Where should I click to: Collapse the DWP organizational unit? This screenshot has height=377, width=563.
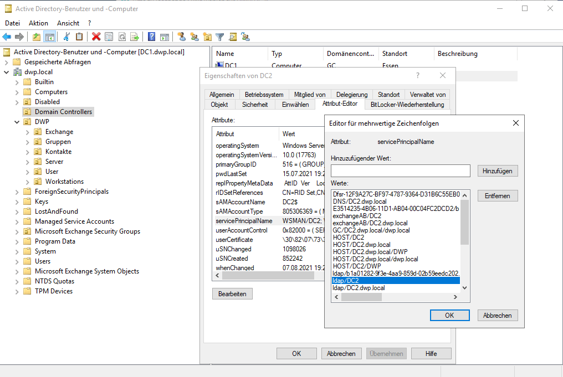point(17,122)
